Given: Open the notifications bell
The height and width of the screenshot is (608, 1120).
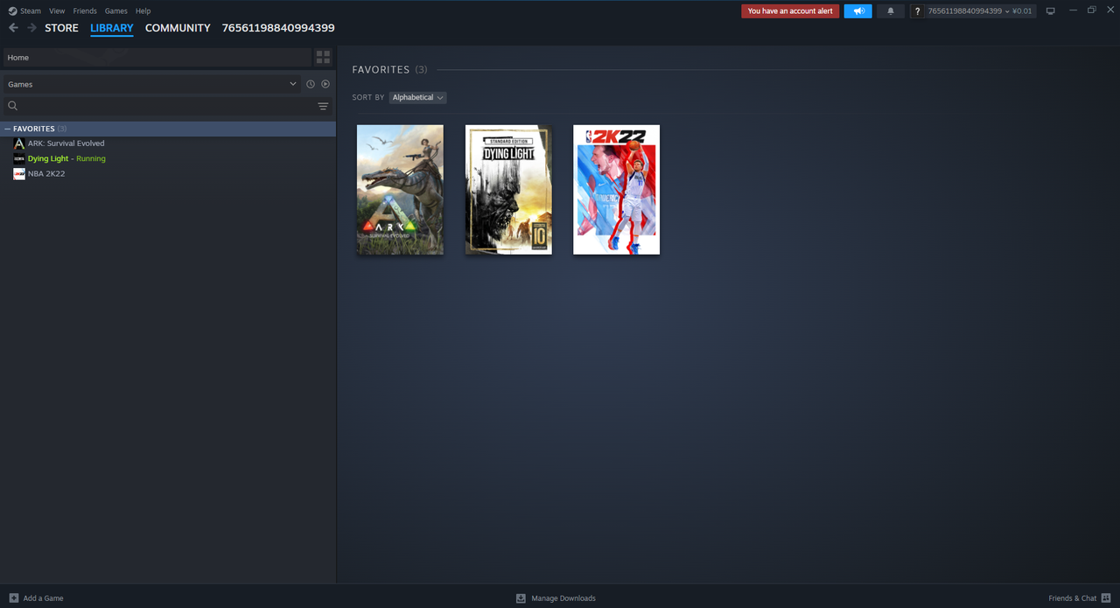Looking at the screenshot, I should coord(891,11).
